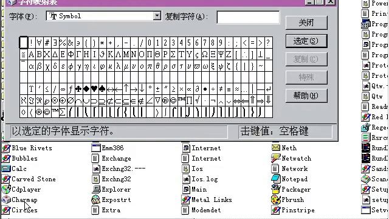
Task: Open help with the 帮助(H) button
Action: (306, 96)
